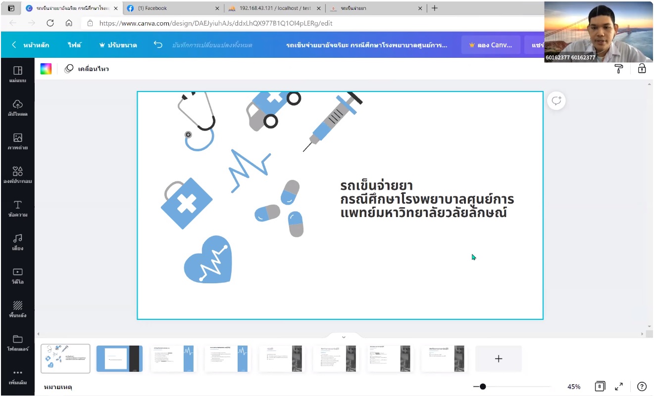Toggle grid view page count button
This screenshot has height=396, width=654.
(x=600, y=387)
